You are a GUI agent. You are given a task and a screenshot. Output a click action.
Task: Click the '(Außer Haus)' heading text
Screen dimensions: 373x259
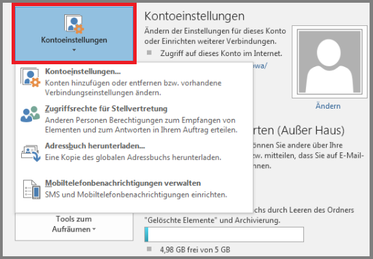[311, 131]
